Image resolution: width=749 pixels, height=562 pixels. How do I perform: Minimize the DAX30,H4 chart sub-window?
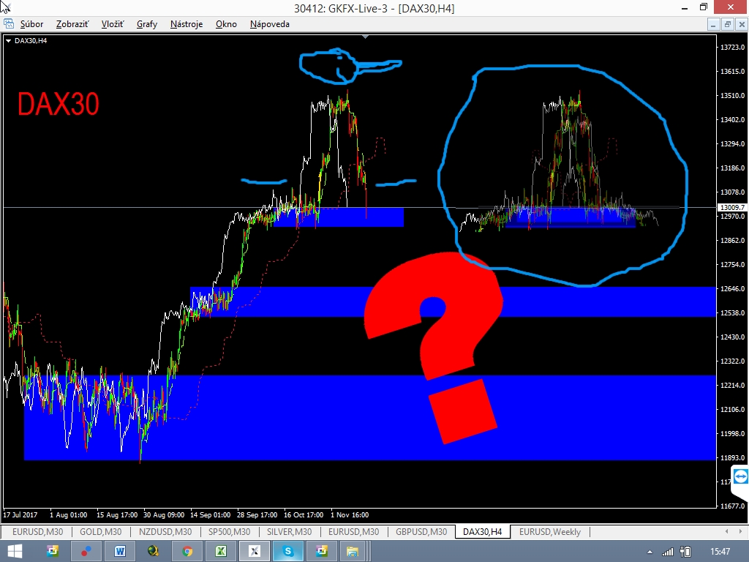click(x=713, y=24)
